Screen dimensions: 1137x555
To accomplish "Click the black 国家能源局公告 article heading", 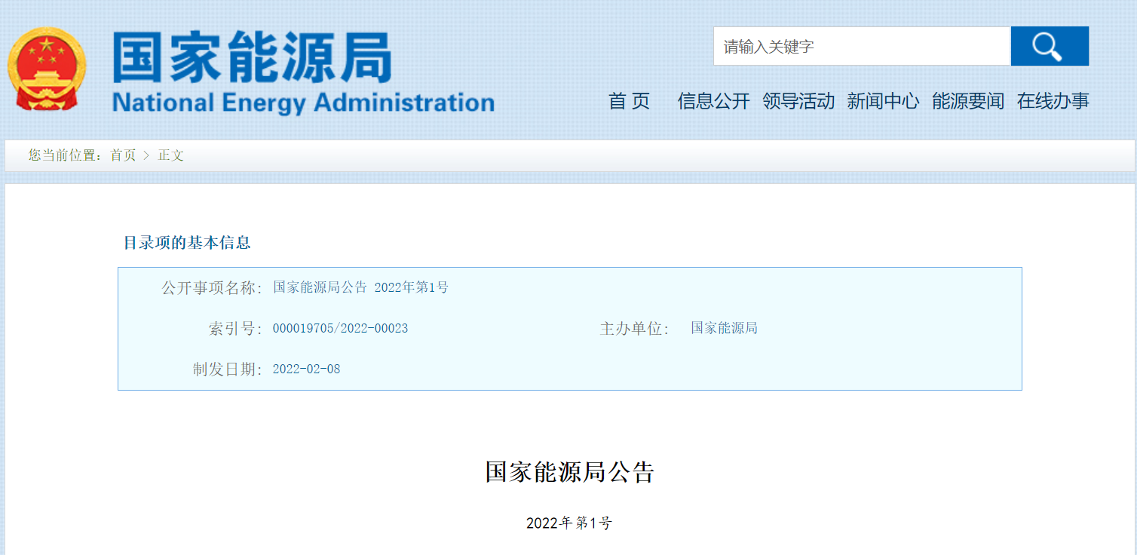I will coord(569,472).
